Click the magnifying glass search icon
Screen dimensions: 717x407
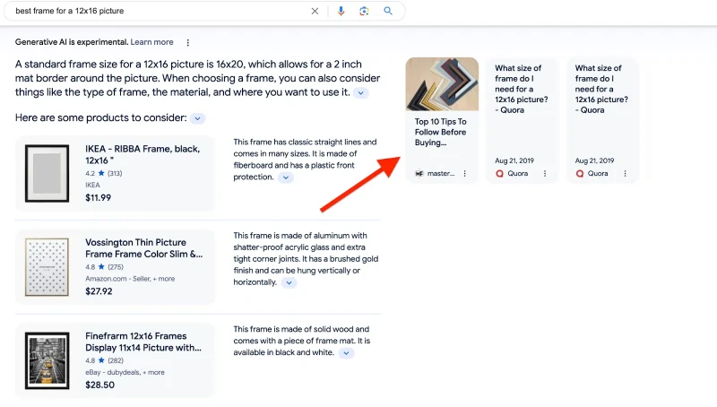[x=388, y=11]
